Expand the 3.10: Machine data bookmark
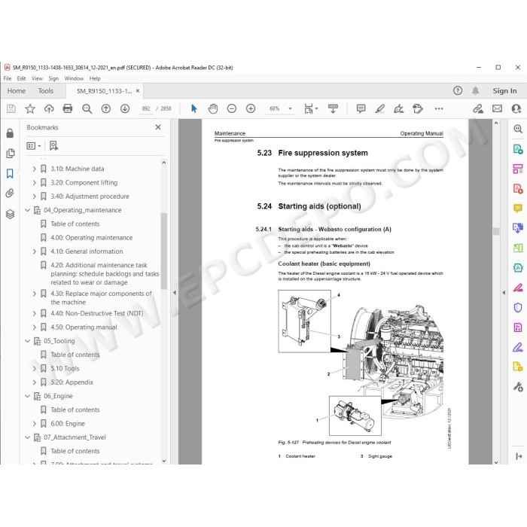This screenshot has width=527, height=527. point(35,169)
